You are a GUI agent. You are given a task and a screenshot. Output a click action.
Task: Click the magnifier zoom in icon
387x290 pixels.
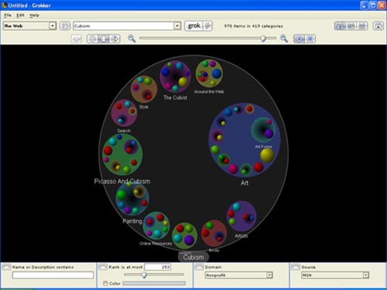(x=284, y=39)
